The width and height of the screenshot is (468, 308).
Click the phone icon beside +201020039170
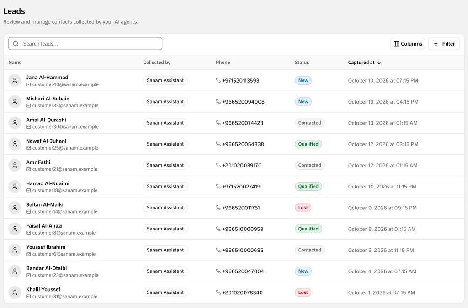pos(218,165)
